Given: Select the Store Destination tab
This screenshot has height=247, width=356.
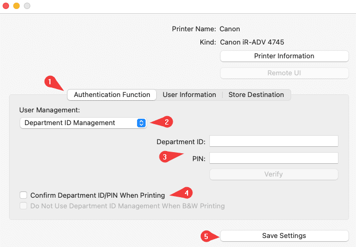Looking at the screenshot, I should (x=256, y=95).
